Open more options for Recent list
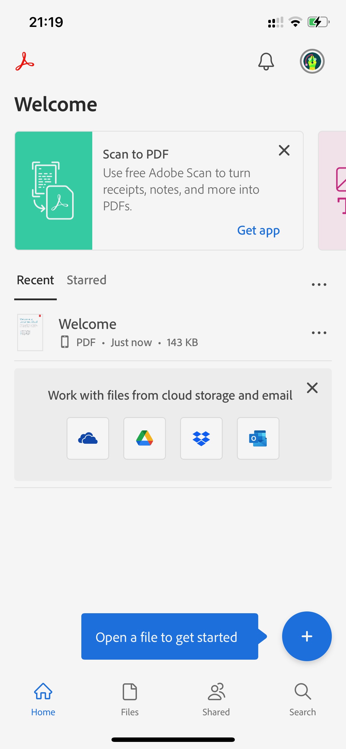This screenshot has height=749, width=346. (x=319, y=285)
